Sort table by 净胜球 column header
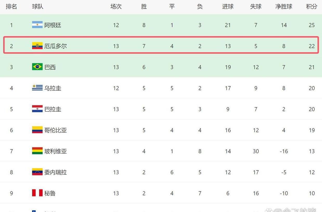This screenshot has height=212, width=322. [x=284, y=7]
